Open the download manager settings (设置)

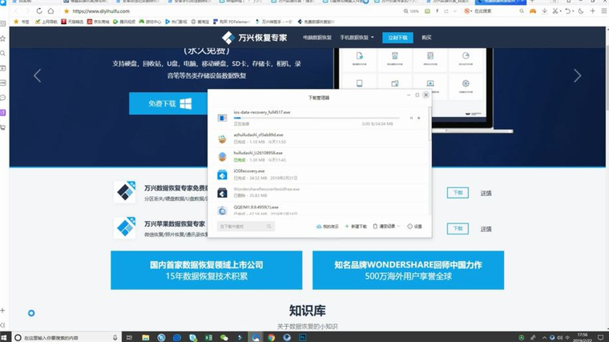(x=414, y=227)
